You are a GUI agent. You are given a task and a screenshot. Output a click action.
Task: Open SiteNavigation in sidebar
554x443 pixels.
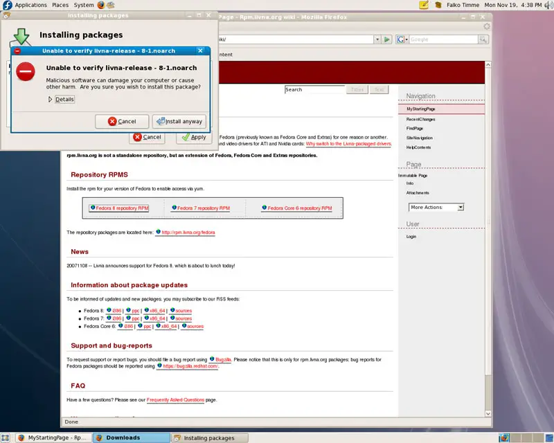[419, 138]
